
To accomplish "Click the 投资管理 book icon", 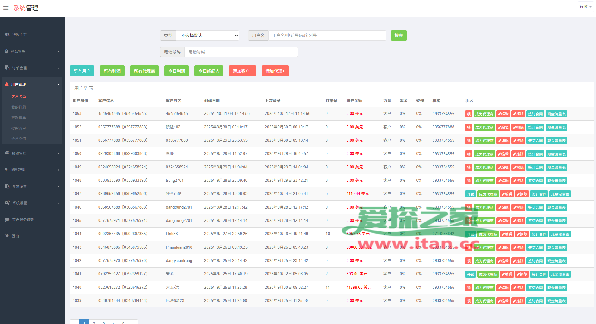I will pyautogui.click(x=7, y=153).
